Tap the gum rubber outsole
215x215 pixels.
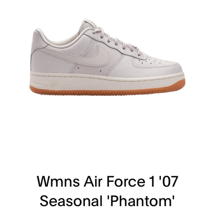coord(107,91)
